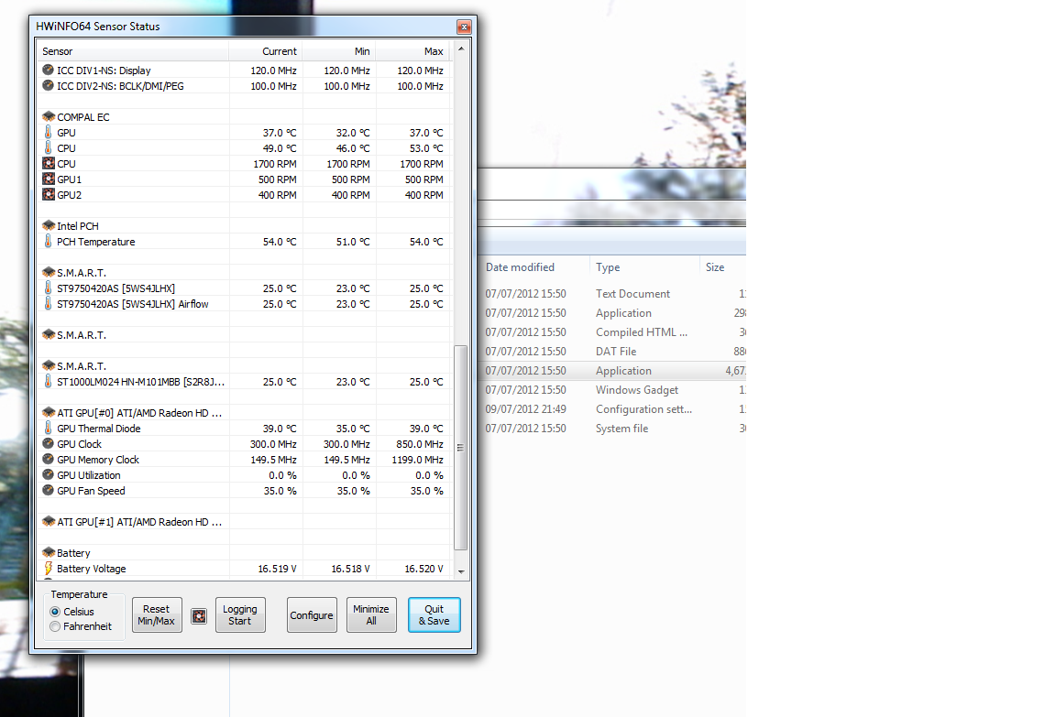Click the Sensor column header
The image size is (1056, 717).
coord(133,51)
